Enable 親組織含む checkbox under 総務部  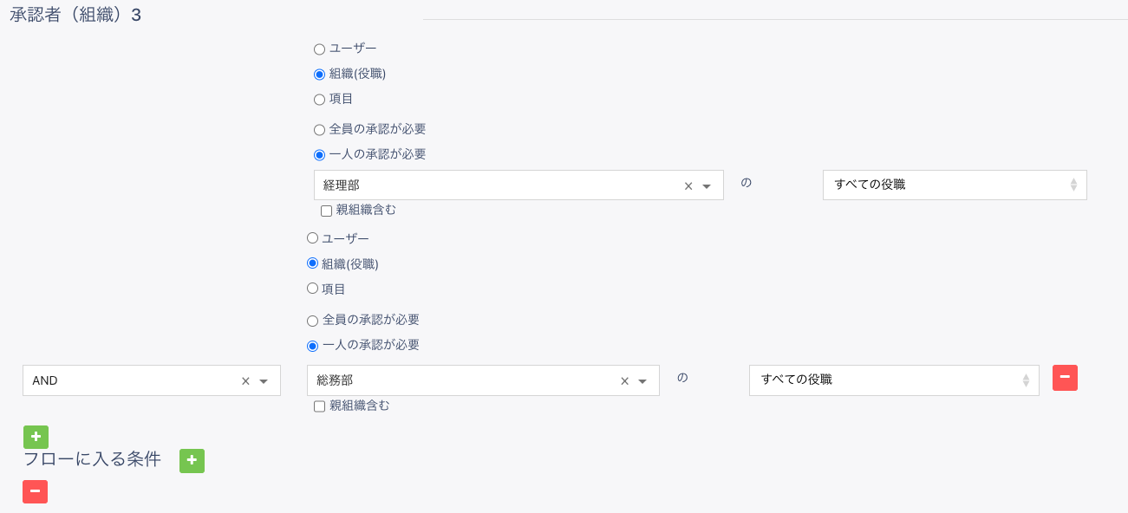pyautogui.click(x=320, y=406)
